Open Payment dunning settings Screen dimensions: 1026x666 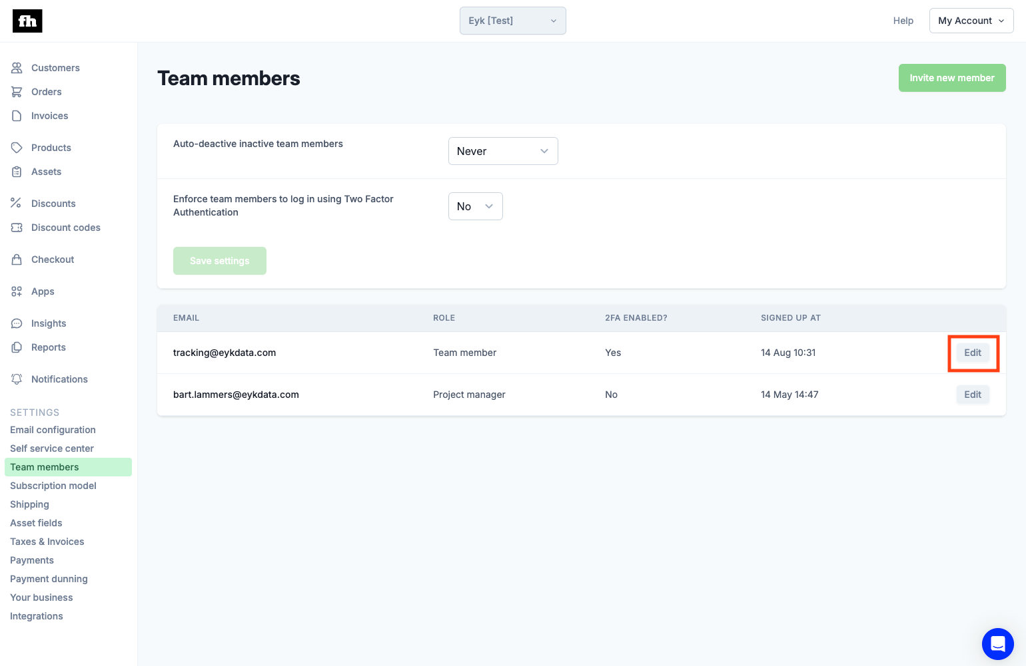click(x=49, y=579)
